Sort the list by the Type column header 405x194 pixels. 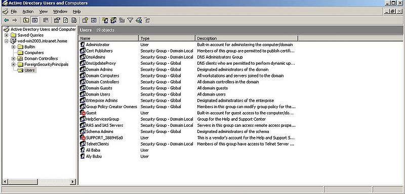click(x=167, y=38)
